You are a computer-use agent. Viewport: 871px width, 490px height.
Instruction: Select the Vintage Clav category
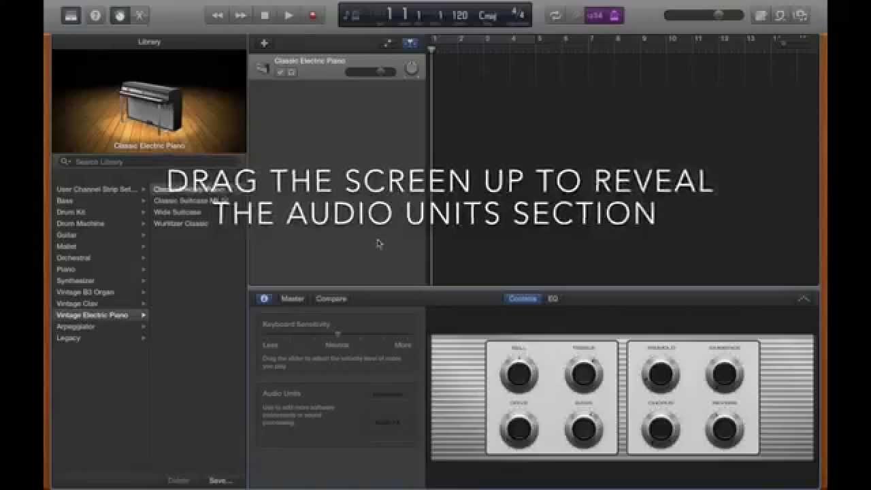[x=101, y=304]
